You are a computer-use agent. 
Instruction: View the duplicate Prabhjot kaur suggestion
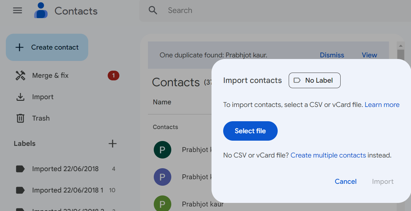click(x=369, y=55)
